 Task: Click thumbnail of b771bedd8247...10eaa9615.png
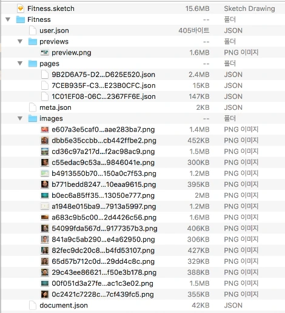tap(45, 184)
